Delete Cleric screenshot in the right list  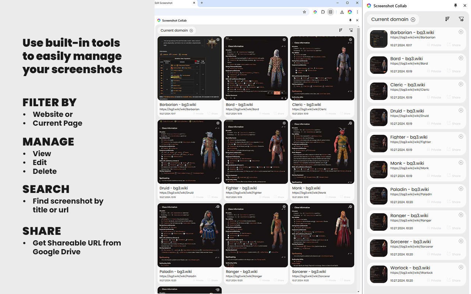tap(461, 84)
